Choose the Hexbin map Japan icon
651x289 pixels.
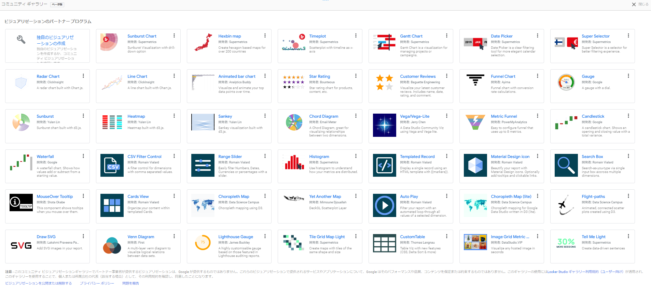203,42
